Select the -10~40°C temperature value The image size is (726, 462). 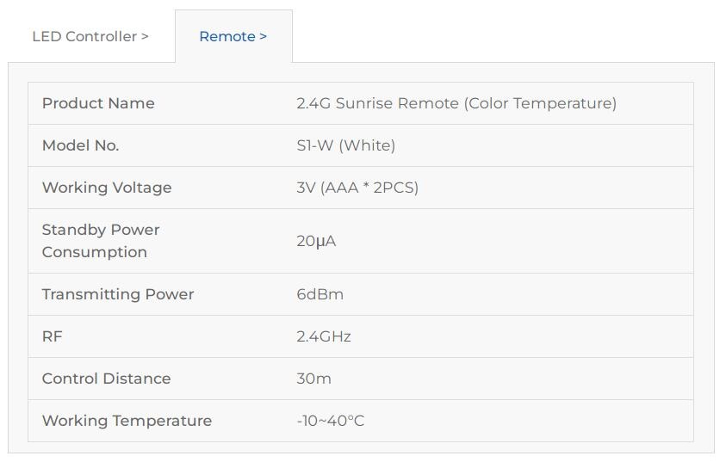tap(330, 421)
